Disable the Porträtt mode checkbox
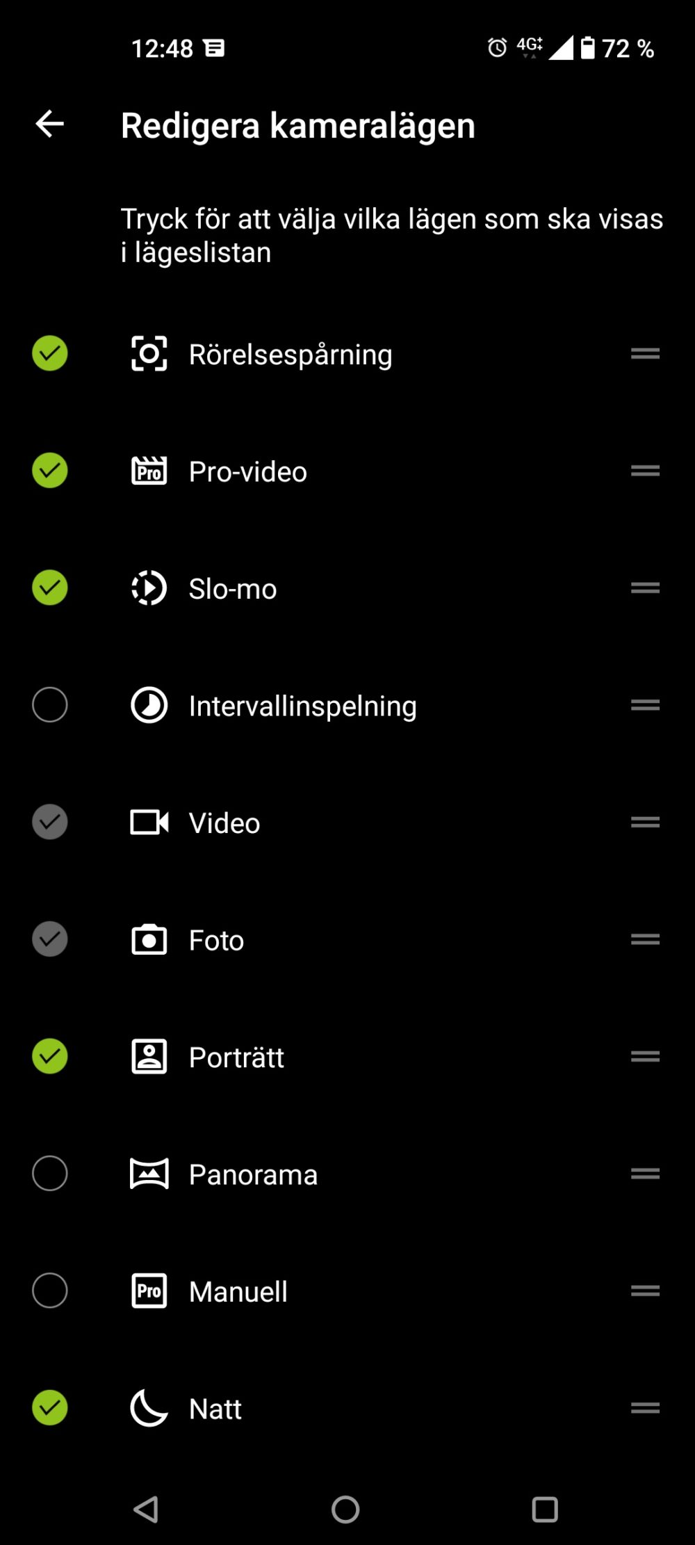695x1545 pixels. click(50, 1056)
